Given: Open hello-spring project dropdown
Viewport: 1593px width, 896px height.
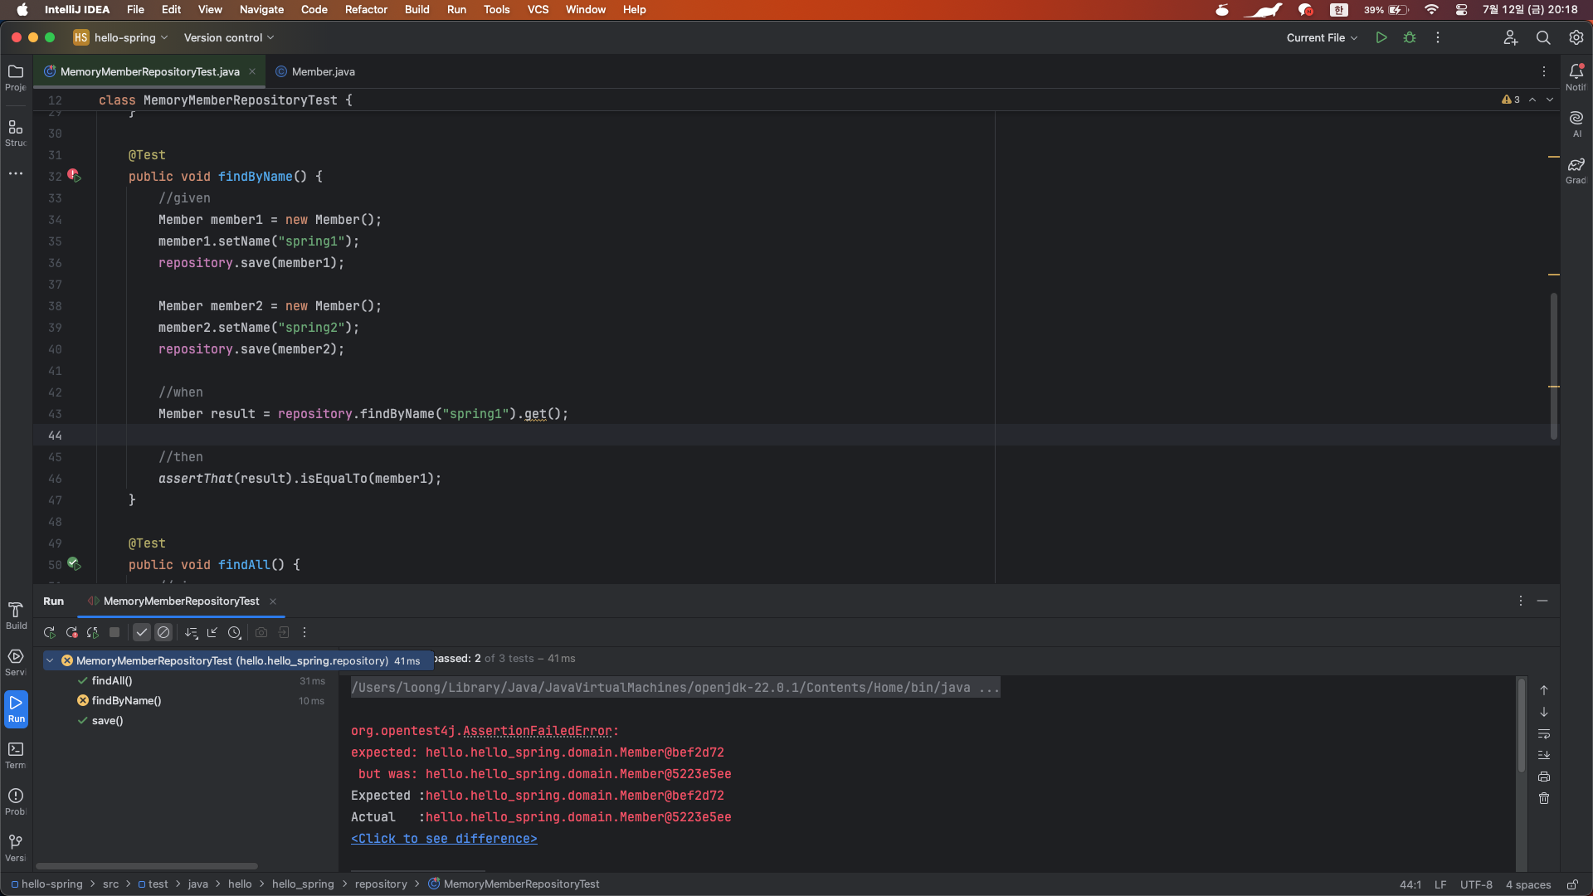Looking at the screenshot, I should click(x=121, y=37).
